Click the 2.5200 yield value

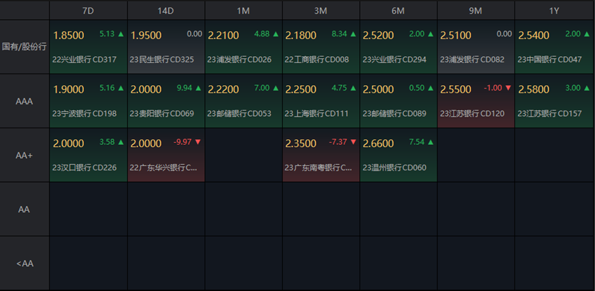(378, 36)
